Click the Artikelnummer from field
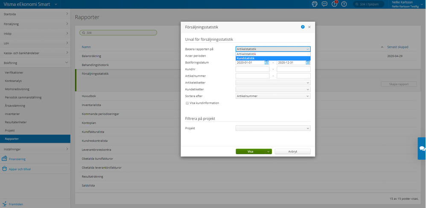 point(252,76)
